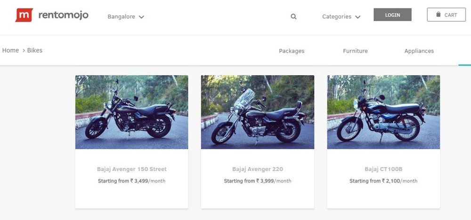Select the Bikes breadcrumb
471x220 pixels.
(x=35, y=50)
